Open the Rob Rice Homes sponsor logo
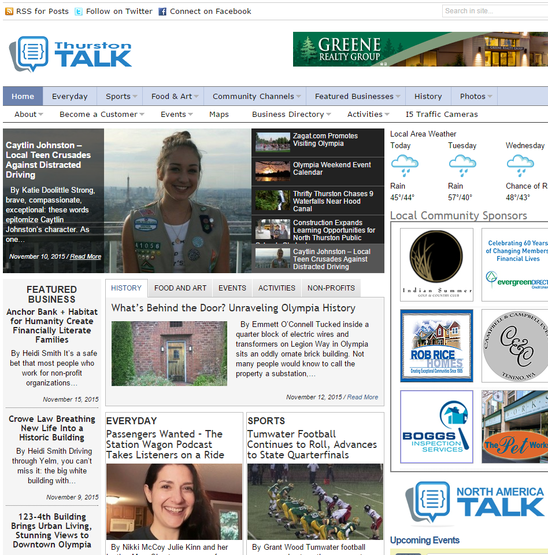Screen dimensions: 548x555 436,346
